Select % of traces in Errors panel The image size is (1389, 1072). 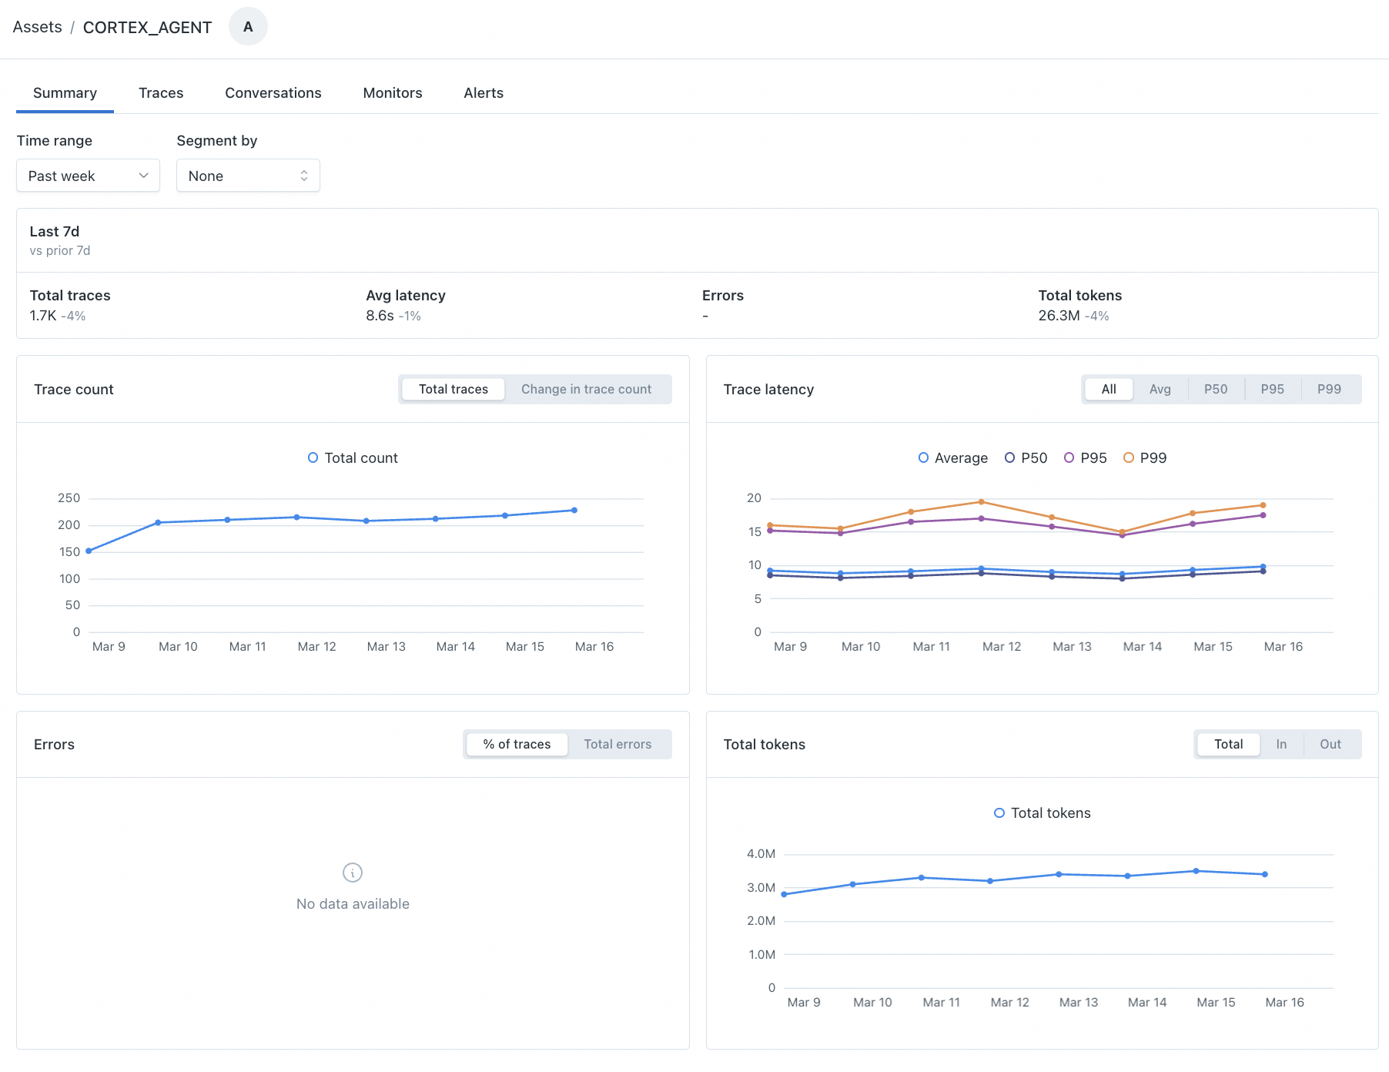tap(517, 744)
